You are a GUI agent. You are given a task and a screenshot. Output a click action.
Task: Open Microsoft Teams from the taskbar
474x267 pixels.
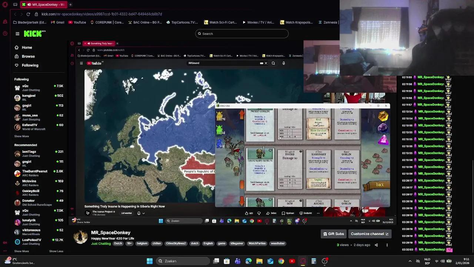(x=237, y=261)
